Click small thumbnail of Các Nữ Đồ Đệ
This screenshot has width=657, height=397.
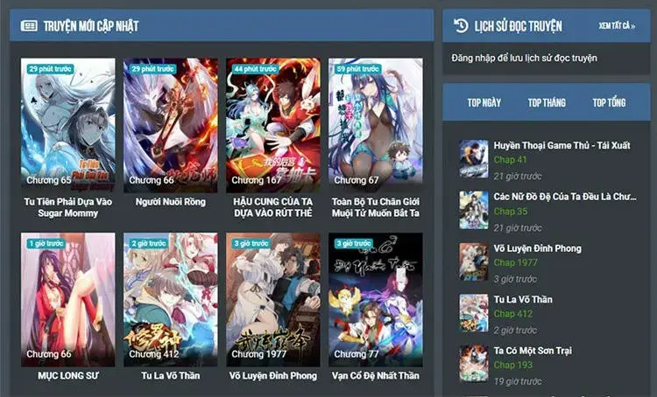coord(473,211)
